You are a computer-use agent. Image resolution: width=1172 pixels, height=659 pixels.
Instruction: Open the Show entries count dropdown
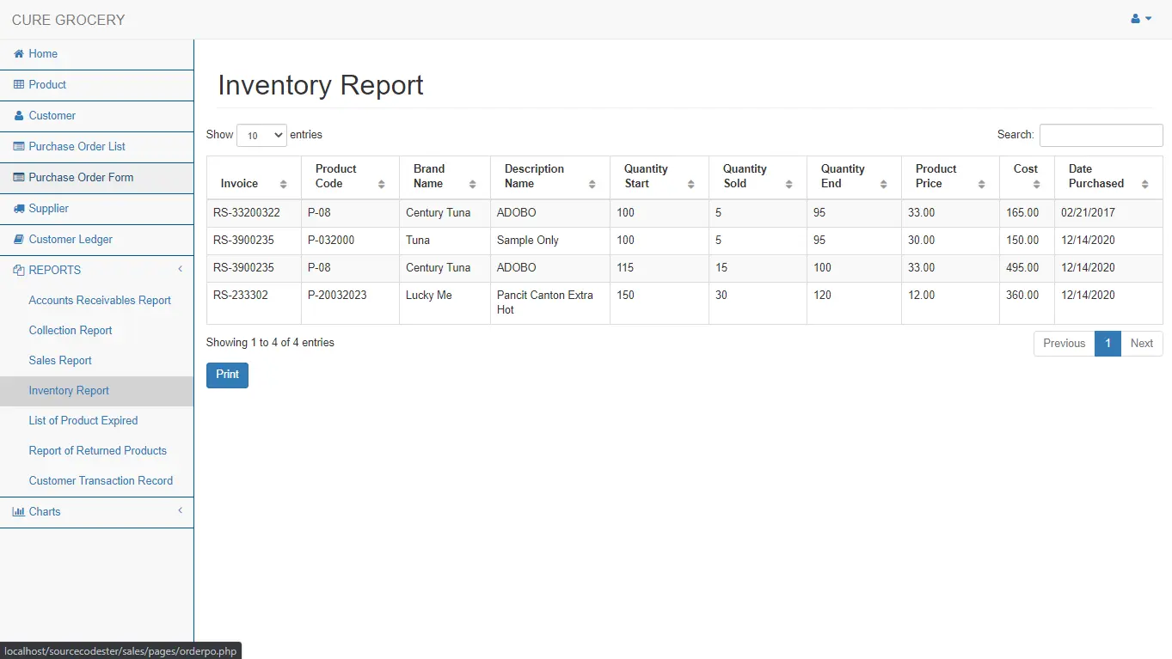[261, 135]
